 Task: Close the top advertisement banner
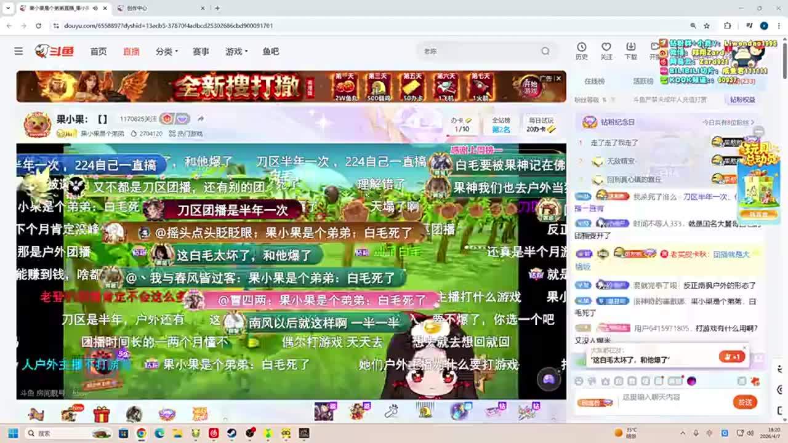point(558,78)
